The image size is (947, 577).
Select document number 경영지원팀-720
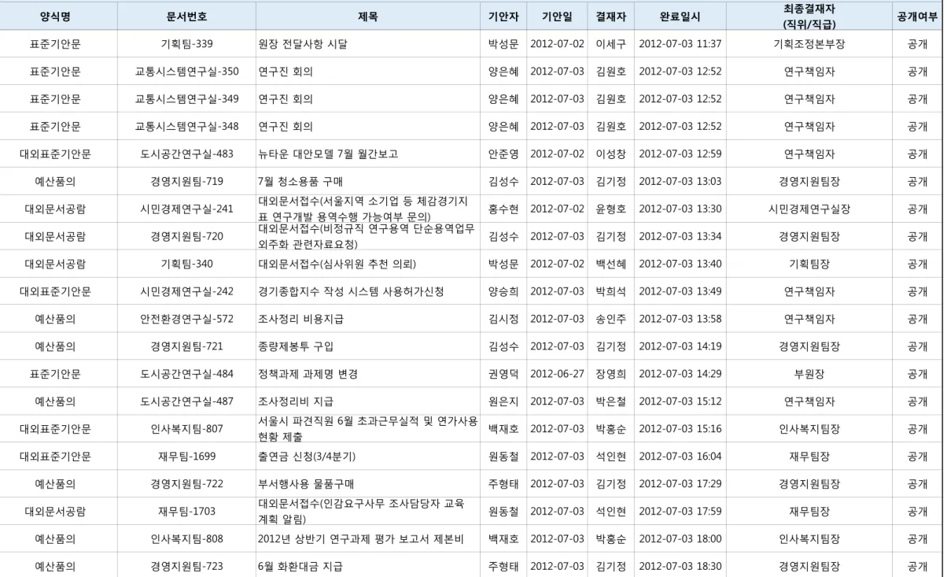click(x=186, y=237)
